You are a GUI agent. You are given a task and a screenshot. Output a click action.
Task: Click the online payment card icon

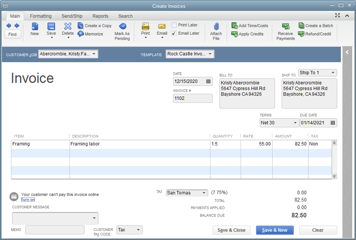tap(14, 197)
